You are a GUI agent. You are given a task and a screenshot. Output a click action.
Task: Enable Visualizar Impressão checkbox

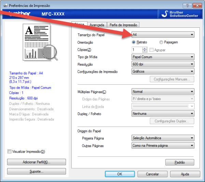(9, 151)
